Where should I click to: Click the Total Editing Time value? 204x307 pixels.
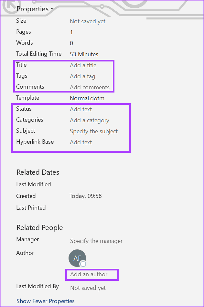pyautogui.click(x=84, y=54)
